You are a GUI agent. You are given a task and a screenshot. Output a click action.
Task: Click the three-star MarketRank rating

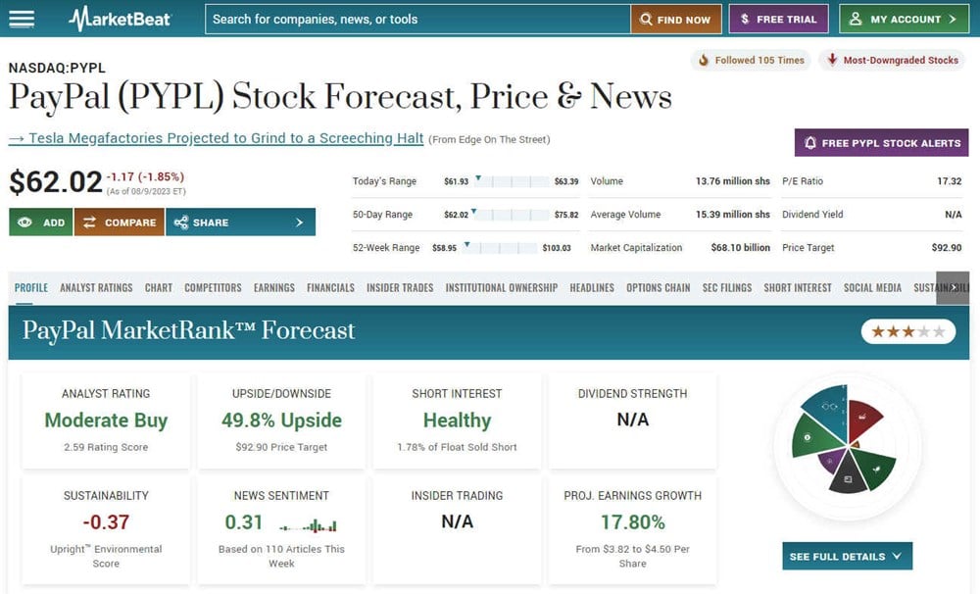point(908,331)
